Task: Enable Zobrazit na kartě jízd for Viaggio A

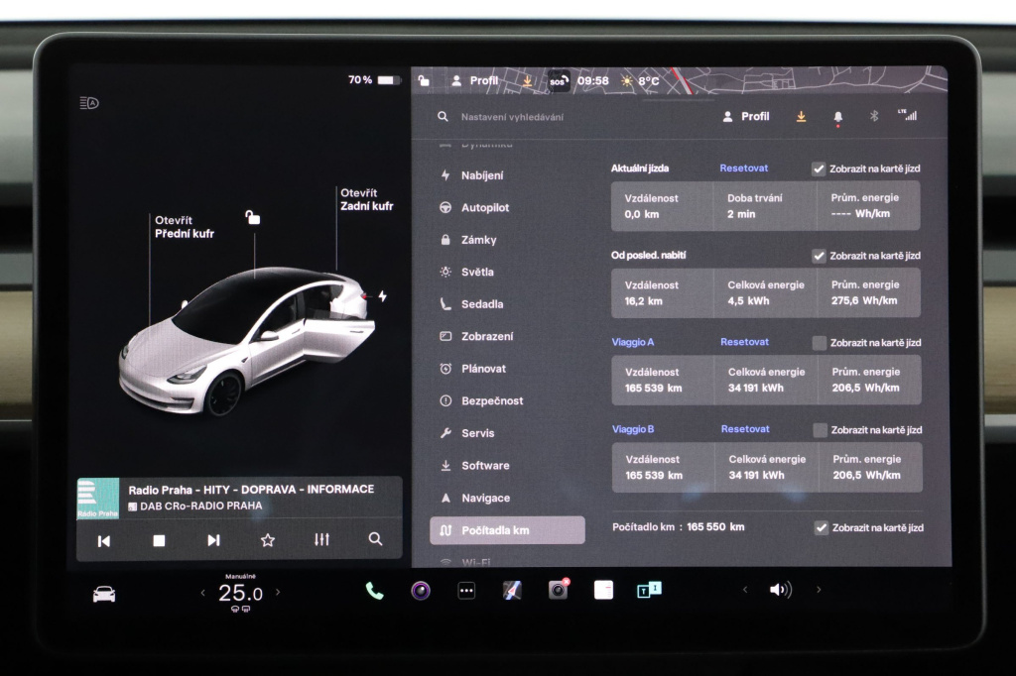Action: click(820, 342)
